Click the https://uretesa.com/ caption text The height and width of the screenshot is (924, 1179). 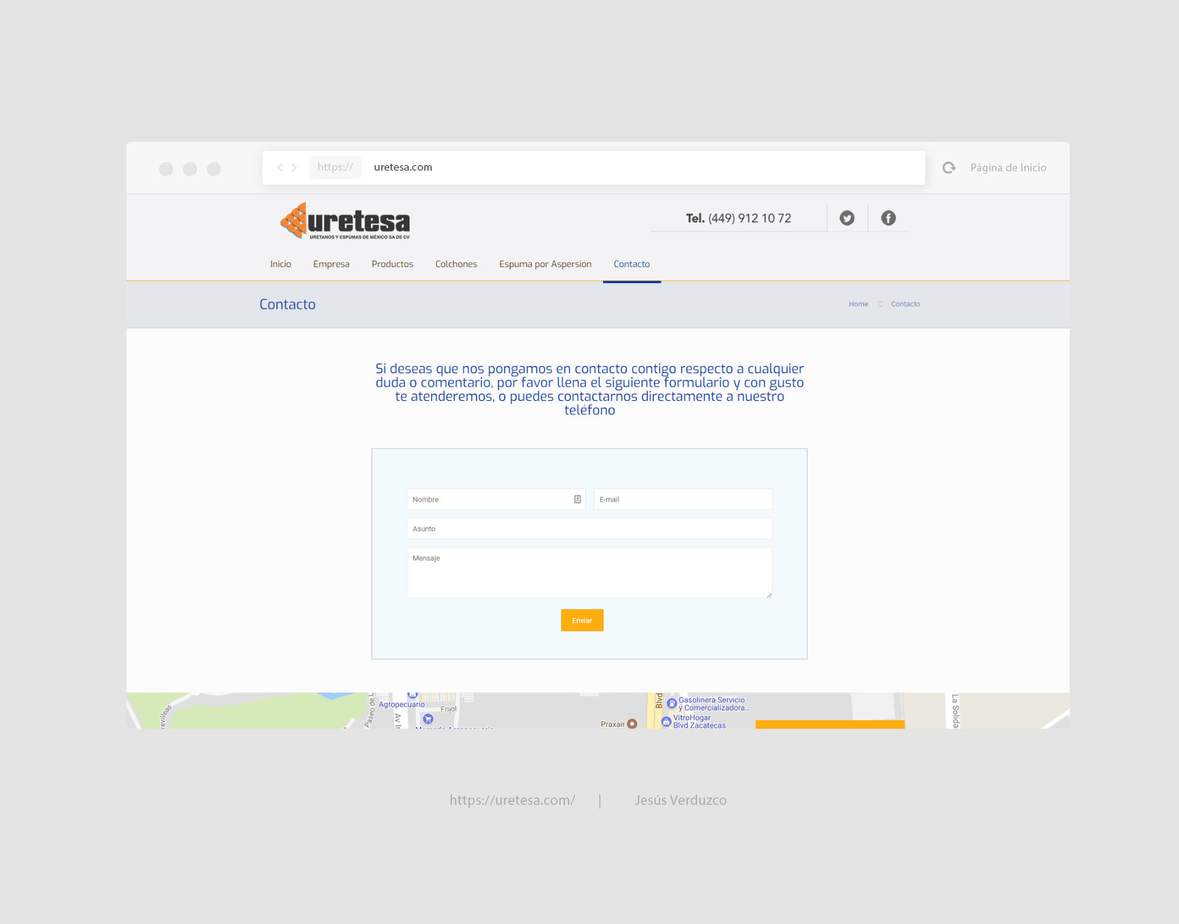pyautogui.click(x=512, y=800)
